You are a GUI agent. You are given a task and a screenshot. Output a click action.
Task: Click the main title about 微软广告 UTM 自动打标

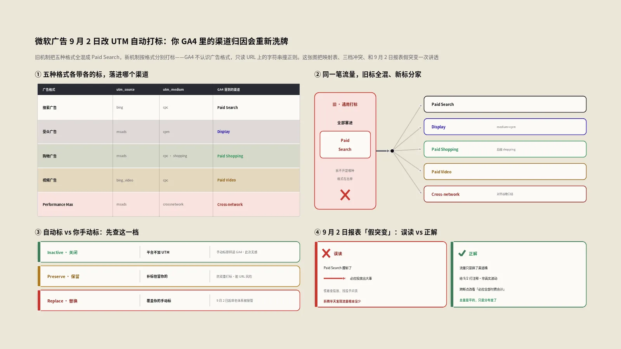pyautogui.click(x=161, y=41)
